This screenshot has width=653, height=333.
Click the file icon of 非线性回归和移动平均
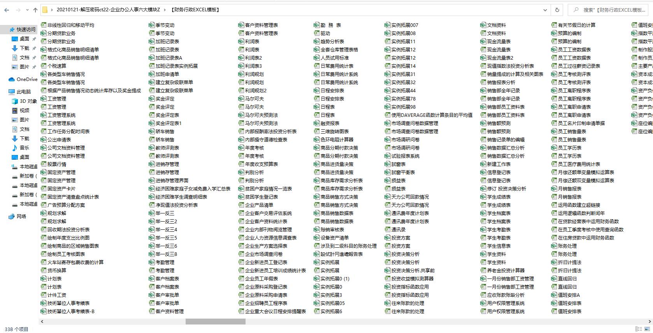[x=44, y=25]
